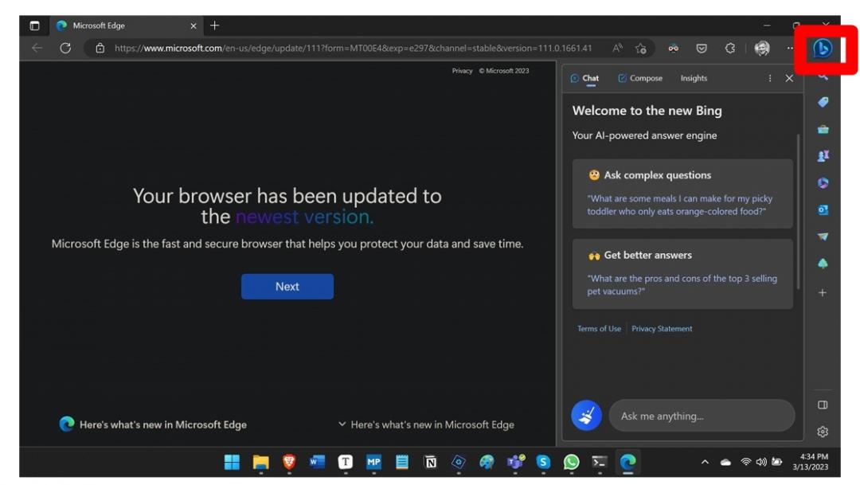
Task: Open a new tab
Action: [214, 25]
